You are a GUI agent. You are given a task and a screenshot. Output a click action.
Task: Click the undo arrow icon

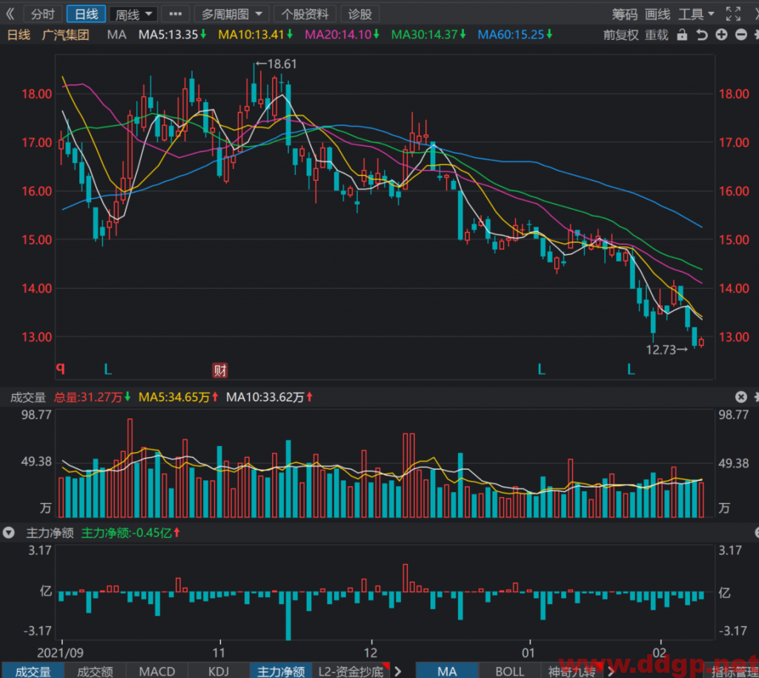coord(702,35)
